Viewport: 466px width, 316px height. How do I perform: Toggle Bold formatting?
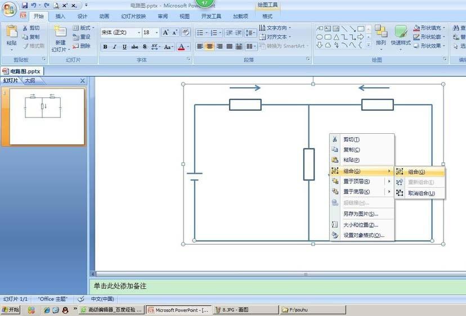105,47
